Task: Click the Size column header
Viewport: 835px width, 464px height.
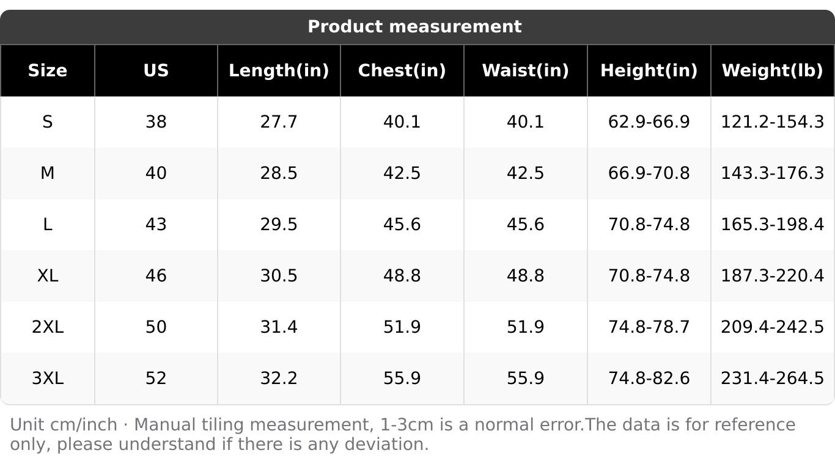Action: coord(47,71)
